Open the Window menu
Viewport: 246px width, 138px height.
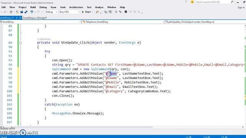coord(111,7)
